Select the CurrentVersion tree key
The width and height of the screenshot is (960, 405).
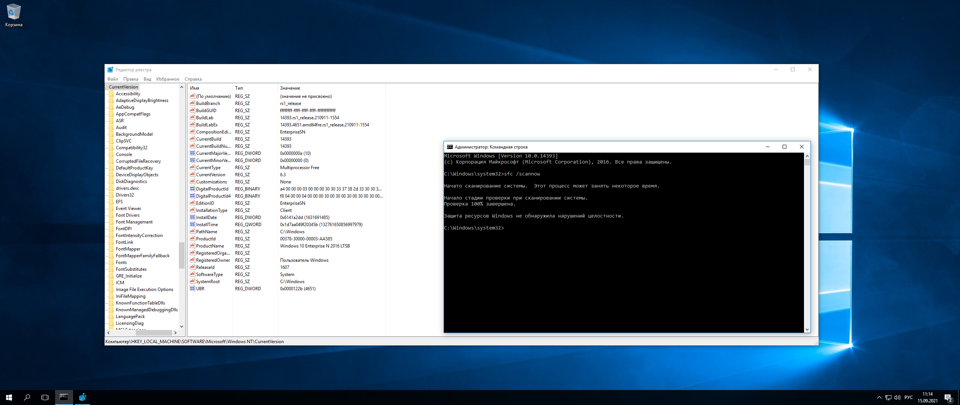pos(123,87)
